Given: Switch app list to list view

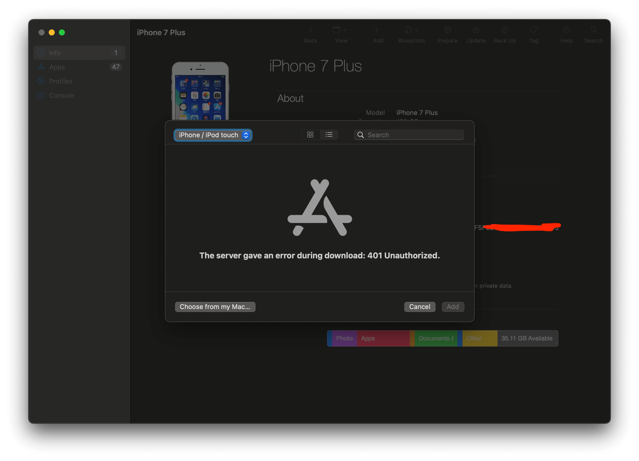Looking at the screenshot, I should pyautogui.click(x=329, y=135).
